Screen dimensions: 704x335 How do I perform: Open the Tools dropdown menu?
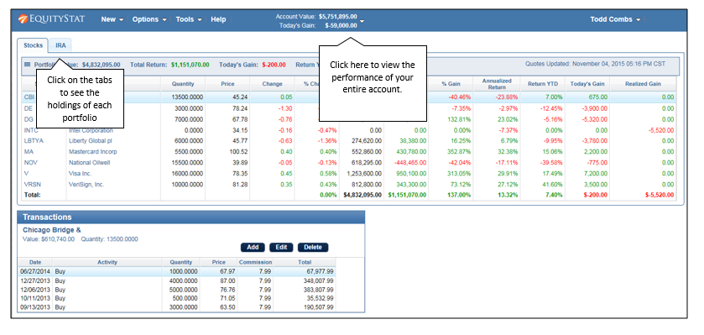tap(189, 19)
